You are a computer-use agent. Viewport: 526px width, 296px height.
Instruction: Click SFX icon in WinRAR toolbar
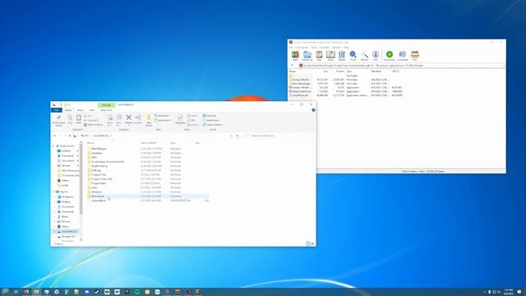click(x=415, y=55)
